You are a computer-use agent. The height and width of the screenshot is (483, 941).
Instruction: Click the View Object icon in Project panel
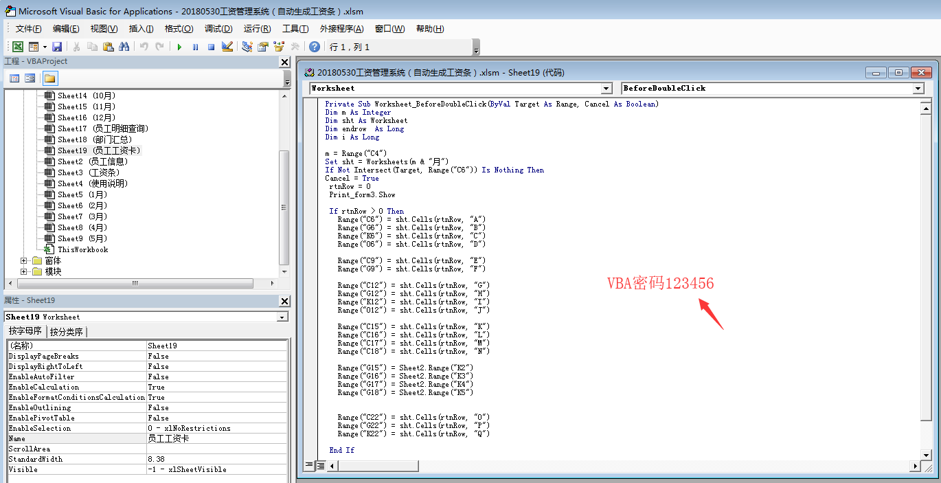tap(30, 78)
